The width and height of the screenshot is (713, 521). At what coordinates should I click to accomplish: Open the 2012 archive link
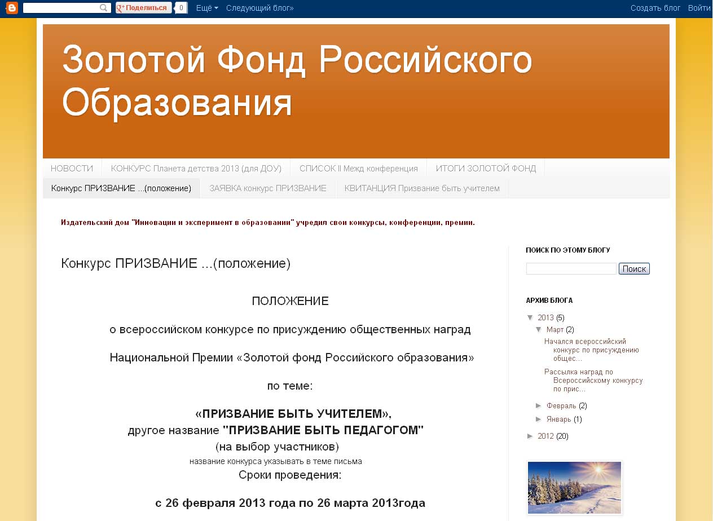[x=545, y=436]
